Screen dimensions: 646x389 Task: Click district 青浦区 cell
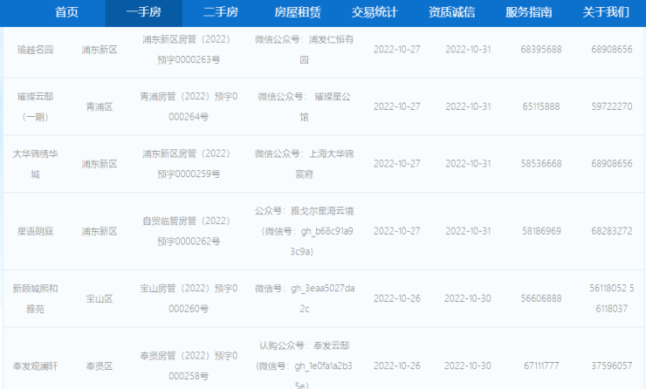100,107
